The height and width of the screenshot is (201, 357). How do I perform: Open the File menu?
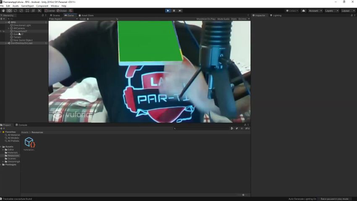[2, 6]
